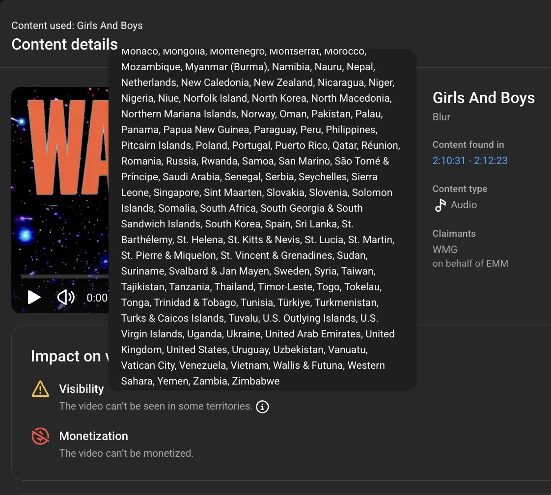Click 'United States' in the territories list
The height and width of the screenshot is (495, 551).
197,350
